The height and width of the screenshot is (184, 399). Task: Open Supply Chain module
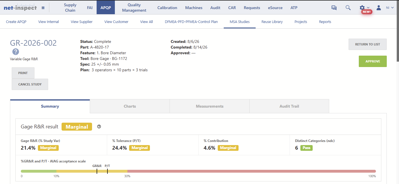tap(70, 8)
